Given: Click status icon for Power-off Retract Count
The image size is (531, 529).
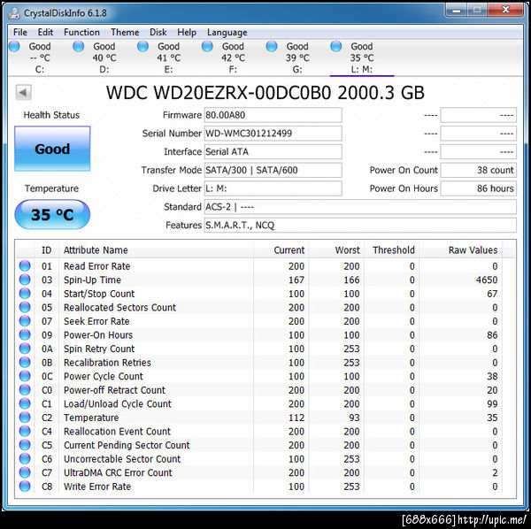Looking at the screenshot, I should click(25, 390).
